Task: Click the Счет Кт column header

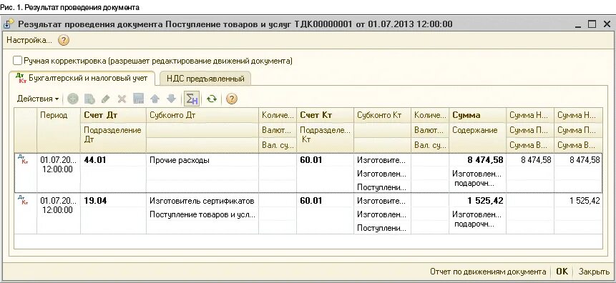Action: coord(326,115)
